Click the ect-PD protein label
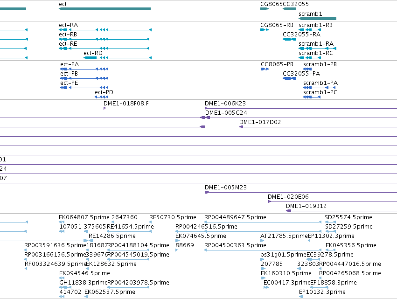 [x=104, y=92]
